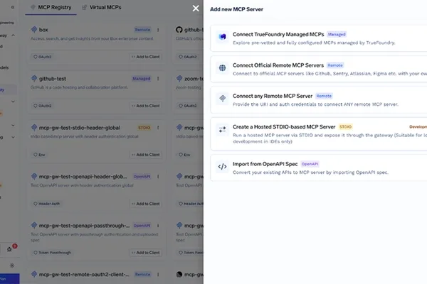Click the code brackets icon for OpenAPI

click(x=222, y=166)
